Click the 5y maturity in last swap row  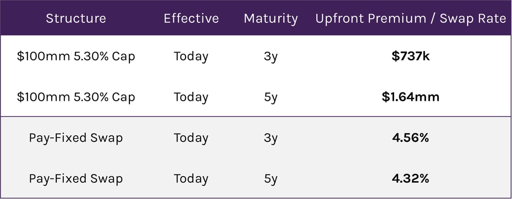271,178
